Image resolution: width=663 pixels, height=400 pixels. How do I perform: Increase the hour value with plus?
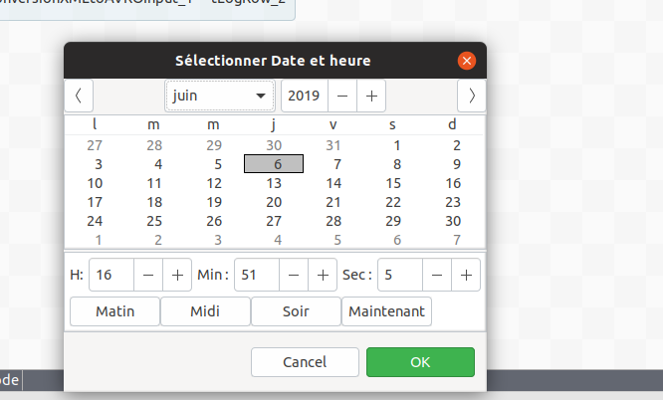[x=177, y=274]
